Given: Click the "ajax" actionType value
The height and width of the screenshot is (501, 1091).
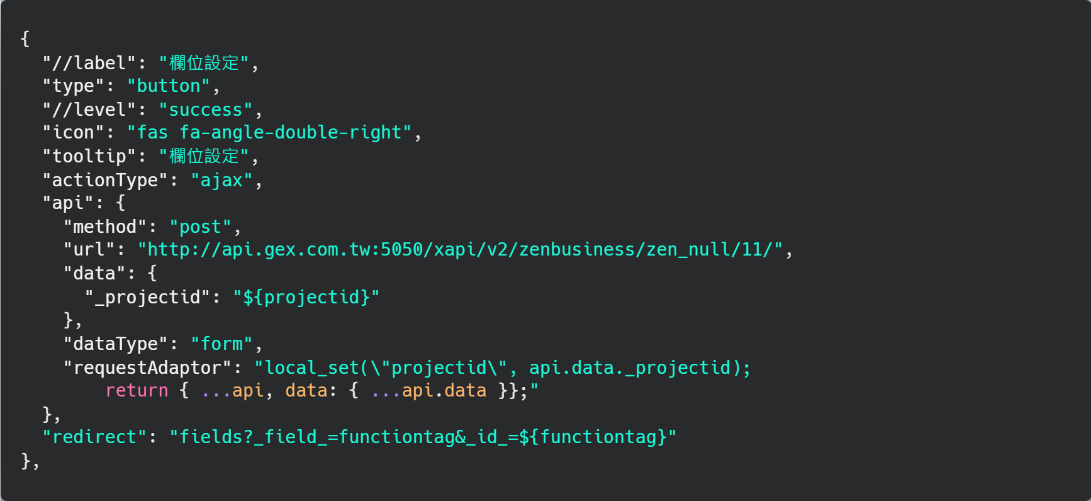Looking at the screenshot, I should click(221, 181).
